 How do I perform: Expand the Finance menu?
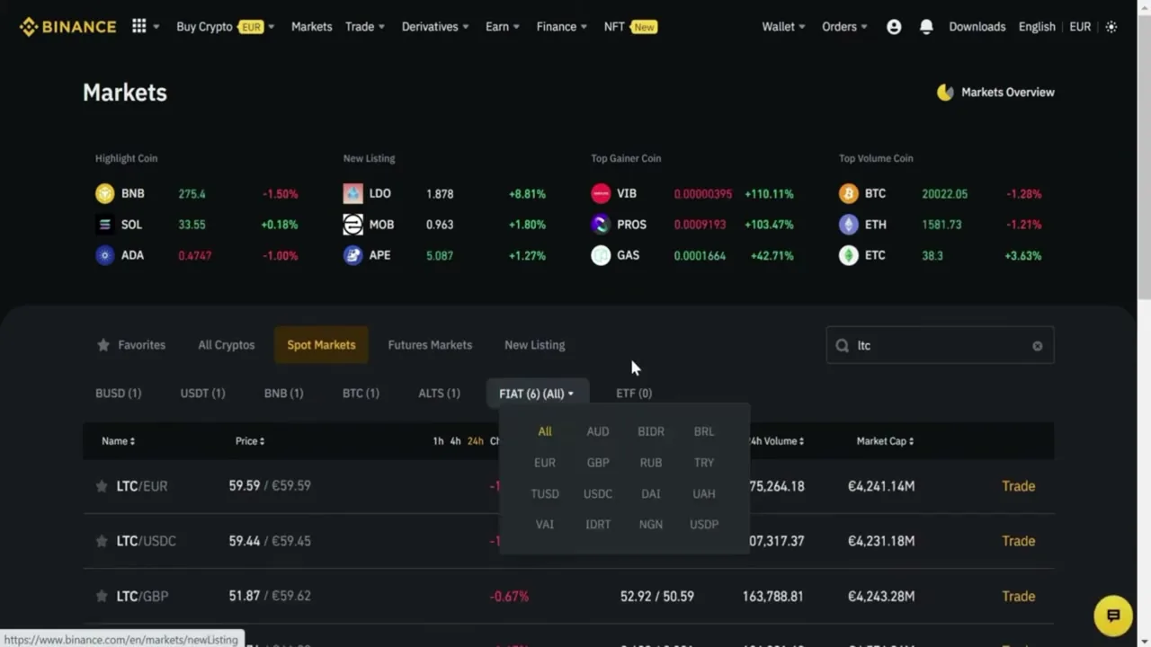(562, 27)
